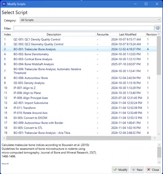
Task: Close the window with the title bar X
Action: [x=157, y=4]
